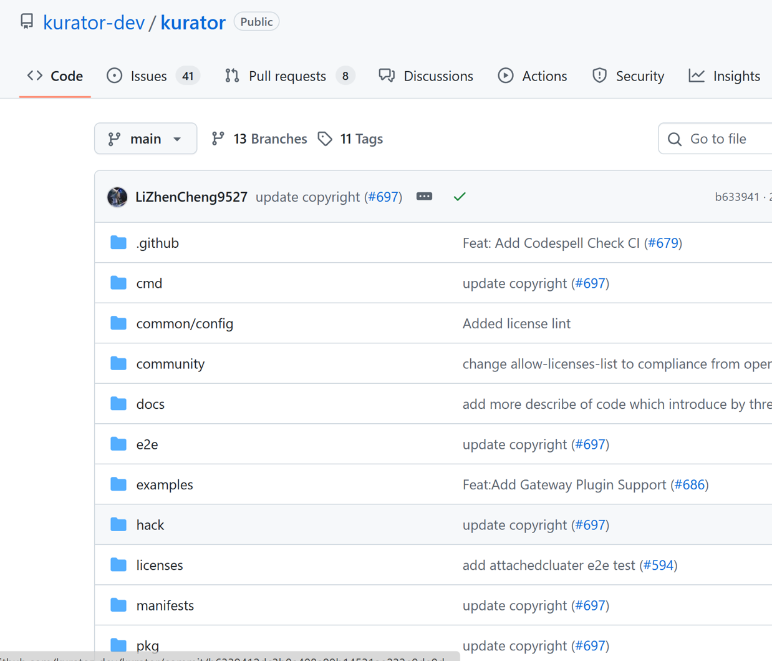Click the folder icon for cmd

118,283
